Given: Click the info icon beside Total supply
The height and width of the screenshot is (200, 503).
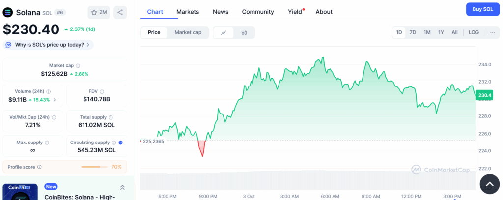Looking at the screenshot, I should coord(111,117).
